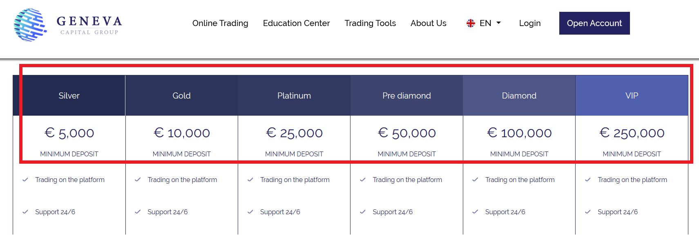Click the checkmark beside Platinum's Trading on the platform
The width and height of the screenshot is (699, 237).
tap(250, 180)
